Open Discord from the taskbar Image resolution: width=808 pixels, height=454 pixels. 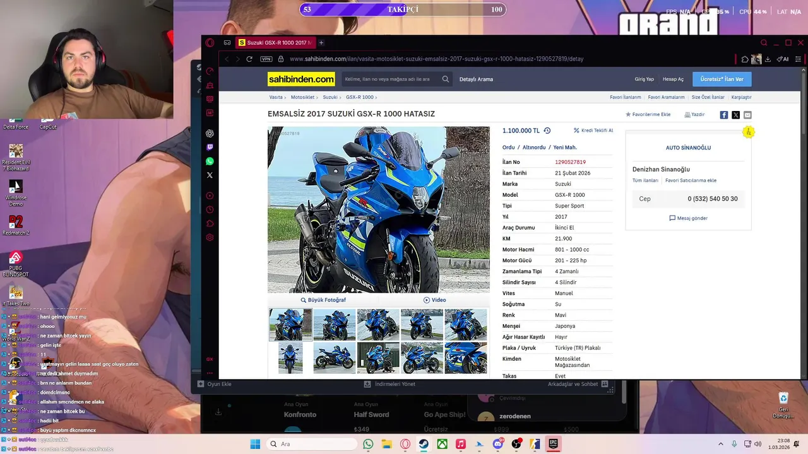point(497,444)
